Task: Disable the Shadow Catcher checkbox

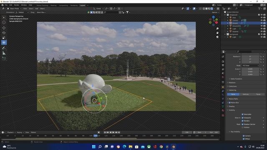Action: point(242,124)
